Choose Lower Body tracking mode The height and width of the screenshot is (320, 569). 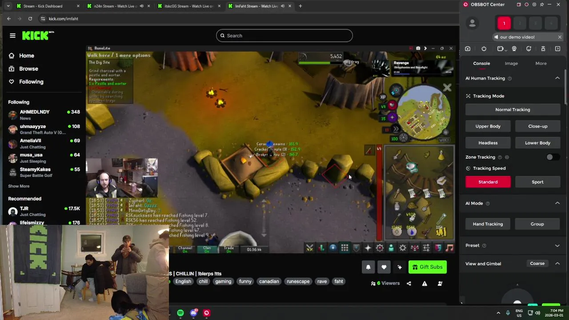[538, 143]
